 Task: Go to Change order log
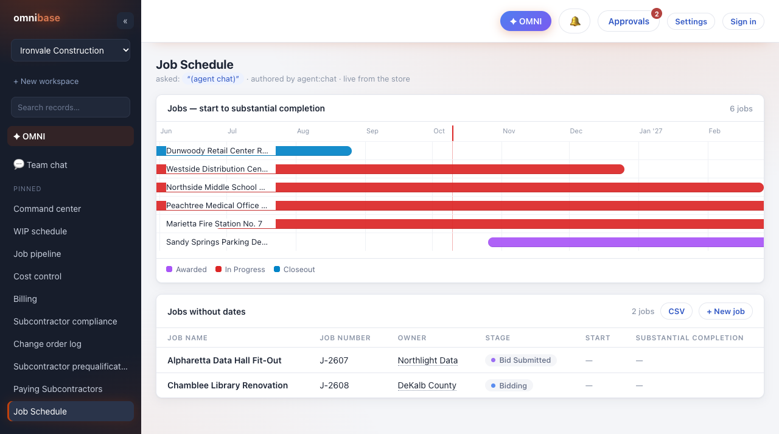(x=71, y=344)
